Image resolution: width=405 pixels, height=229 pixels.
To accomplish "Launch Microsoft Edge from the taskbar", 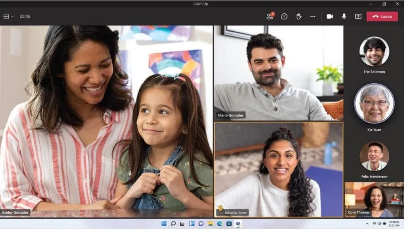I will pos(219,223).
